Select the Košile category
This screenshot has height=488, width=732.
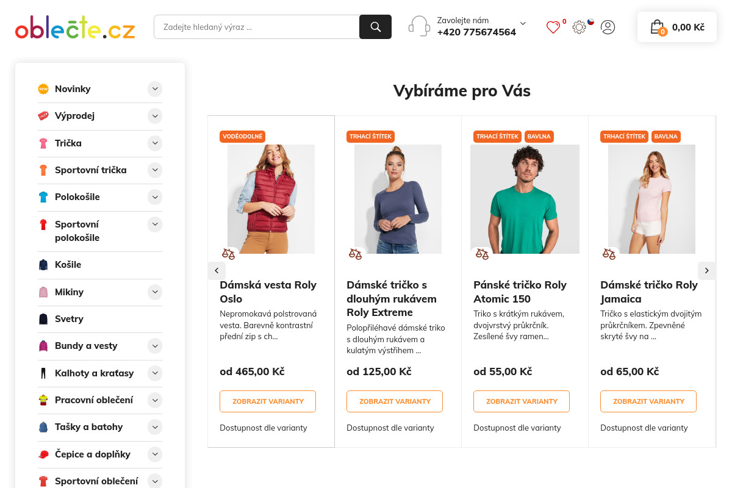click(68, 265)
